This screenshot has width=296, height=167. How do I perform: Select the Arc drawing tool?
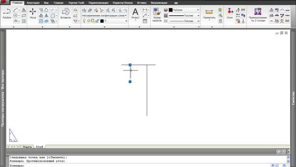click(x=15, y=10)
